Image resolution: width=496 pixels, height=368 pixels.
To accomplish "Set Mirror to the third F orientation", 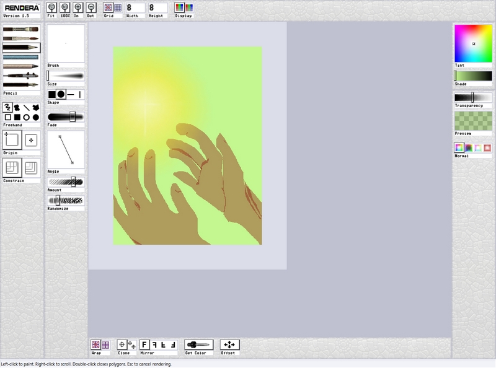I will click(x=164, y=344).
